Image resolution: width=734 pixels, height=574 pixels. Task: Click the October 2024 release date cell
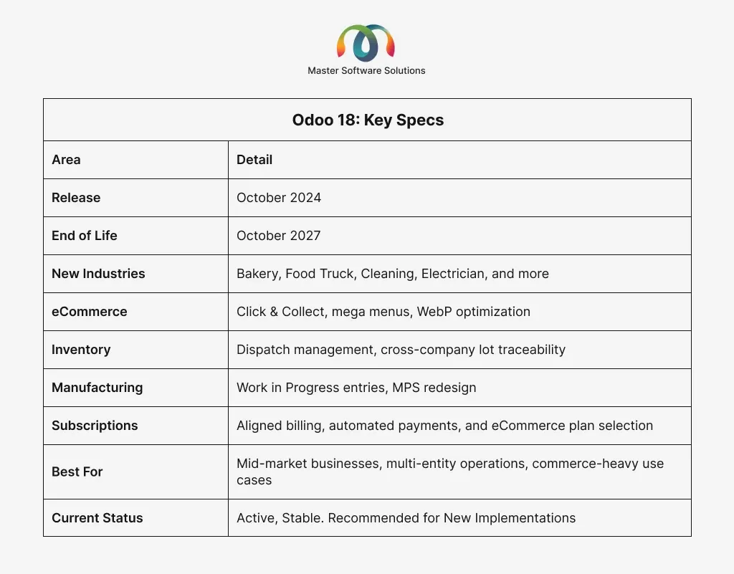coord(279,198)
